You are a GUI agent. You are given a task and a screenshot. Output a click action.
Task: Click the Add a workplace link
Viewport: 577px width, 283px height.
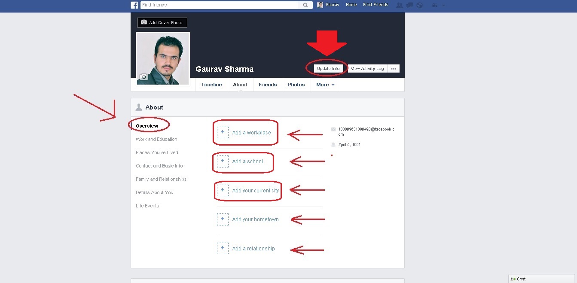[252, 133]
